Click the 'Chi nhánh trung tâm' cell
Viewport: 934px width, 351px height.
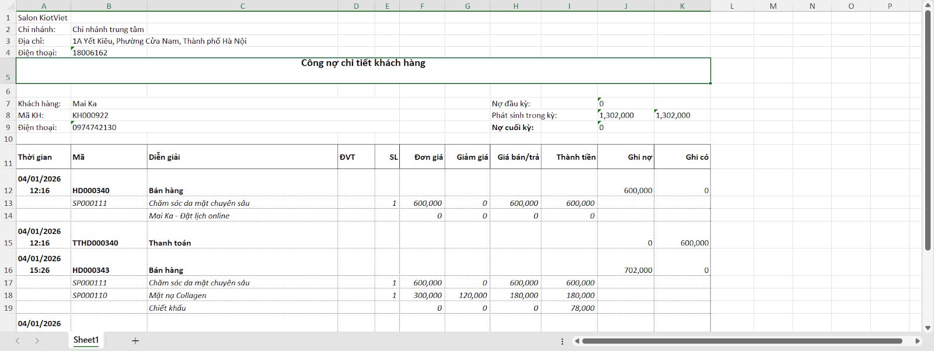pyautogui.click(x=109, y=29)
